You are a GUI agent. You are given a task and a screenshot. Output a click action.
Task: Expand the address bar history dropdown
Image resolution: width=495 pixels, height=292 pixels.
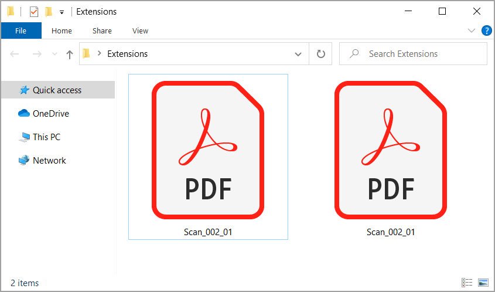pyautogui.click(x=298, y=54)
